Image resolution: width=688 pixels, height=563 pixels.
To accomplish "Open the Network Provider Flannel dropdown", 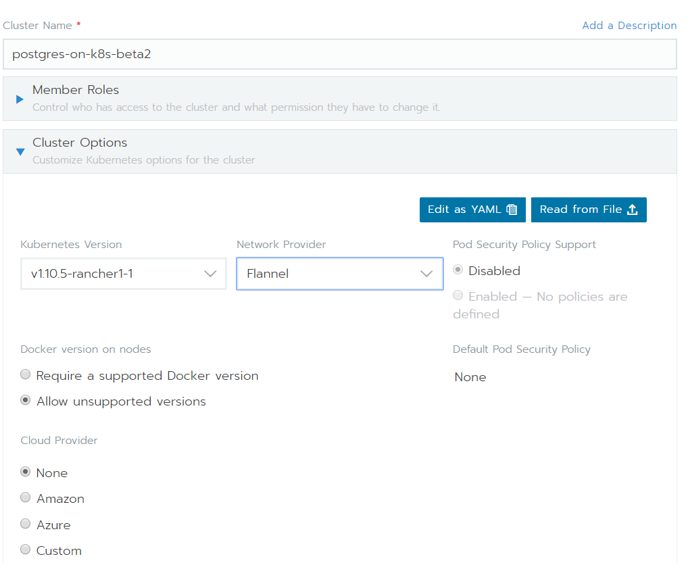I will tap(340, 274).
